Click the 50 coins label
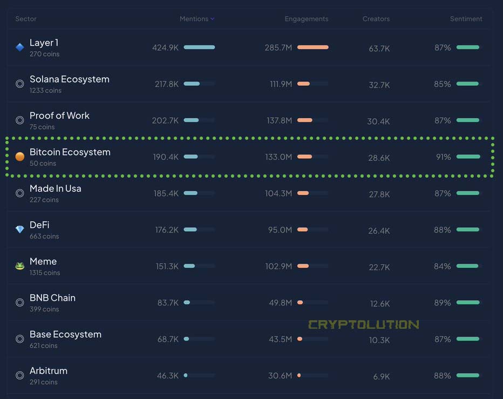Image resolution: width=503 pixels, height=399 pixels. (43, 164)
